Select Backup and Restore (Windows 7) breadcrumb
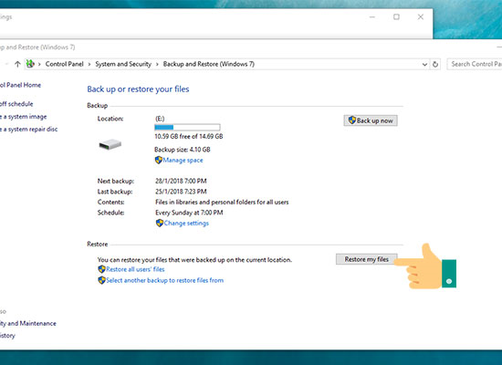This screenshot has width=502, height=365. click(209, 64)
